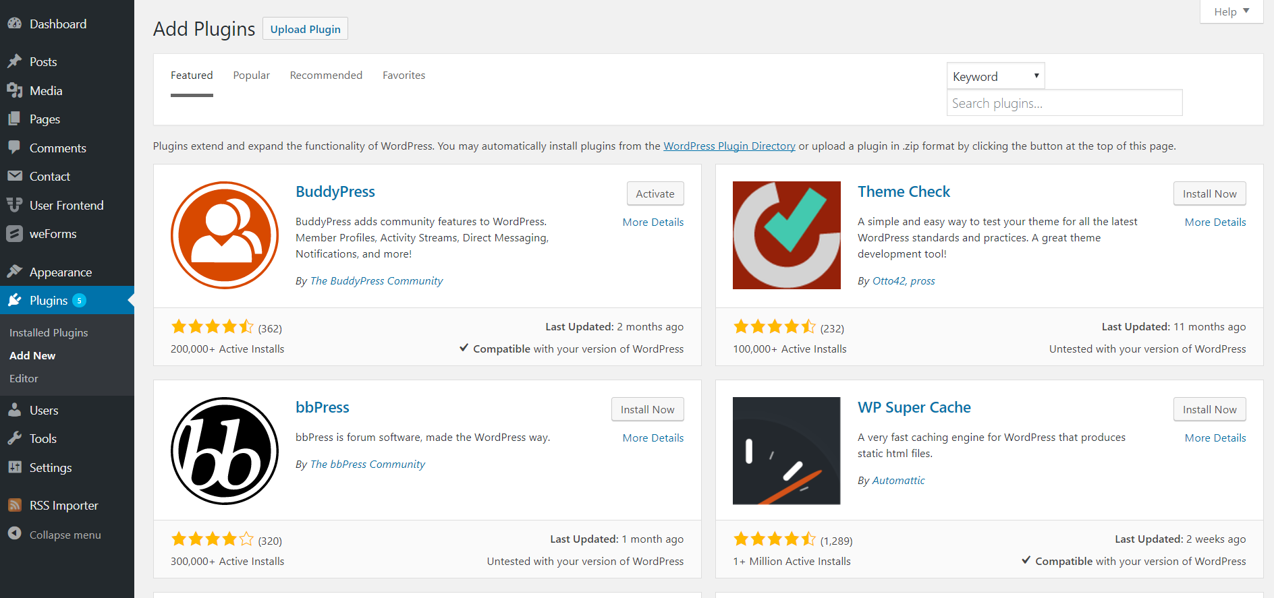Click '1+ Million Active Installs' text
Viewport: 1274px width, 598px height.
792,561
